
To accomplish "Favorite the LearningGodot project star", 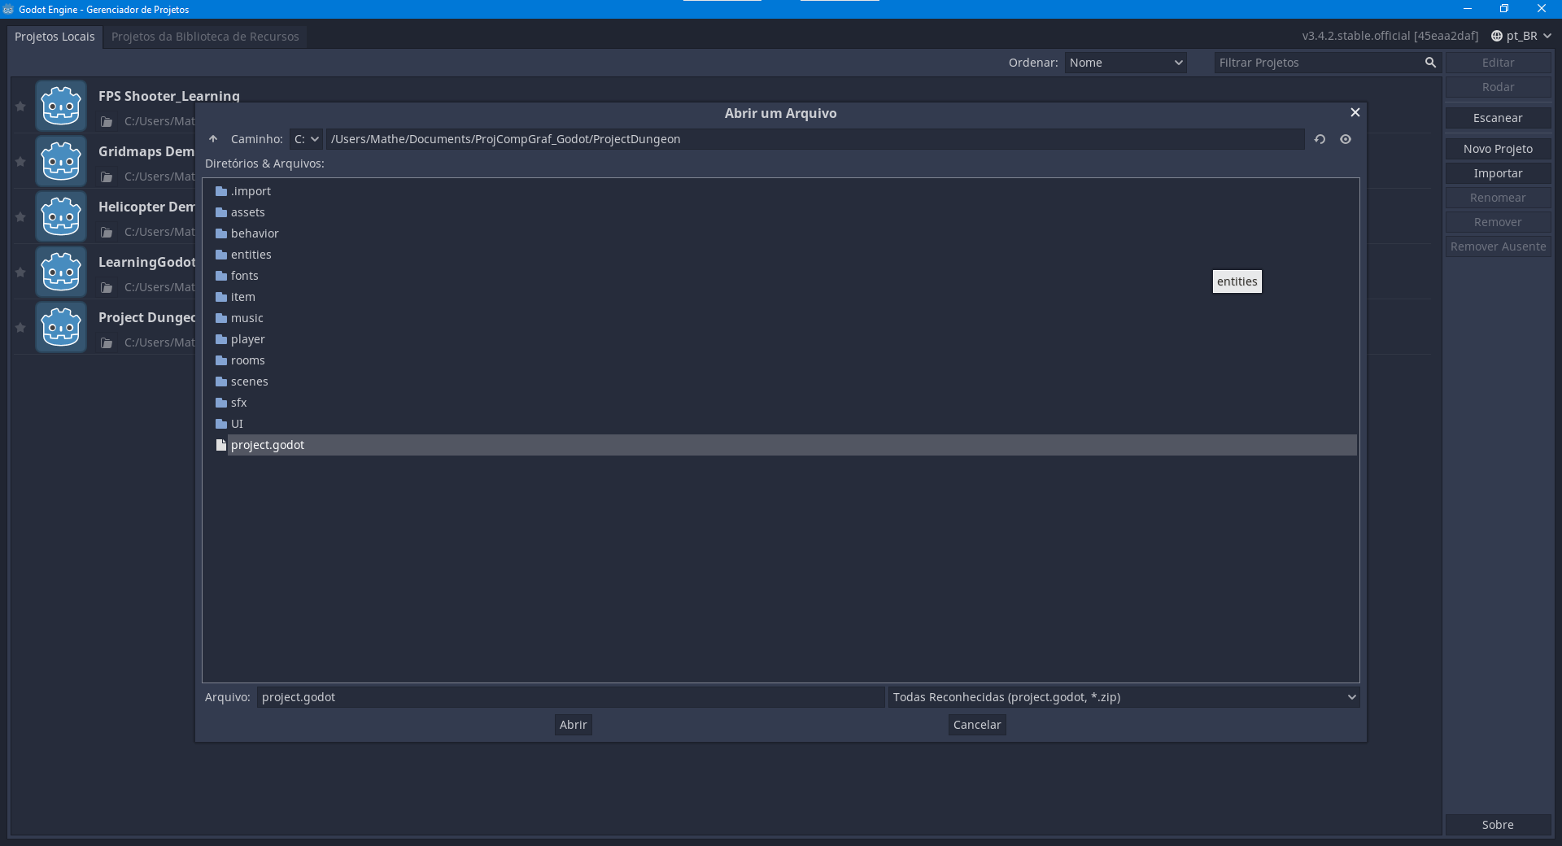I will click(20, 273).
